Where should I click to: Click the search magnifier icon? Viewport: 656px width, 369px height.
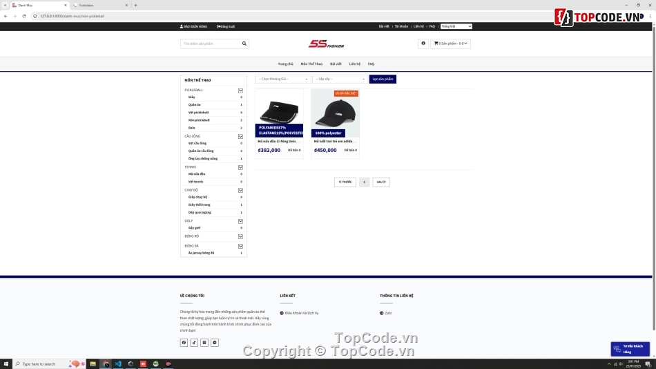click(244, 44)
